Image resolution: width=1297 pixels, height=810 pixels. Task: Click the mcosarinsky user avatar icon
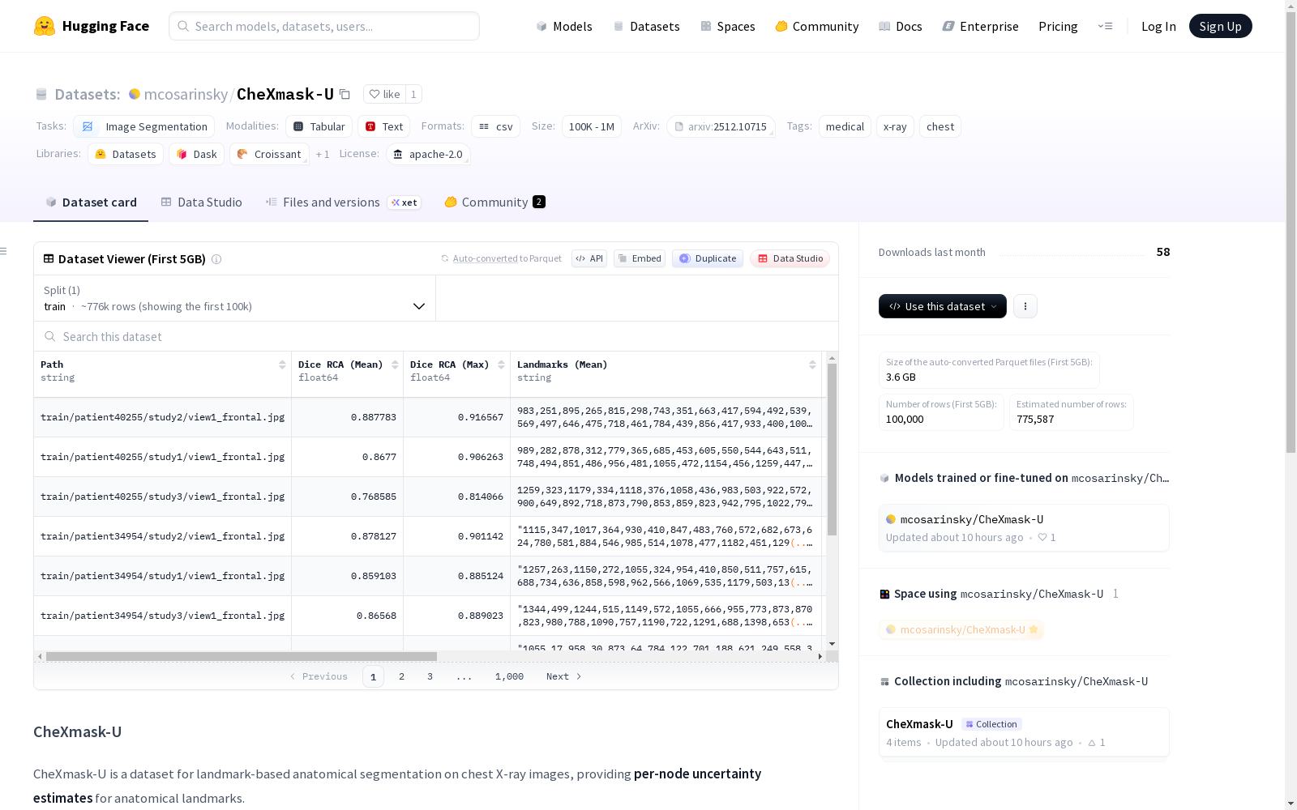click(x=135, y=94)
